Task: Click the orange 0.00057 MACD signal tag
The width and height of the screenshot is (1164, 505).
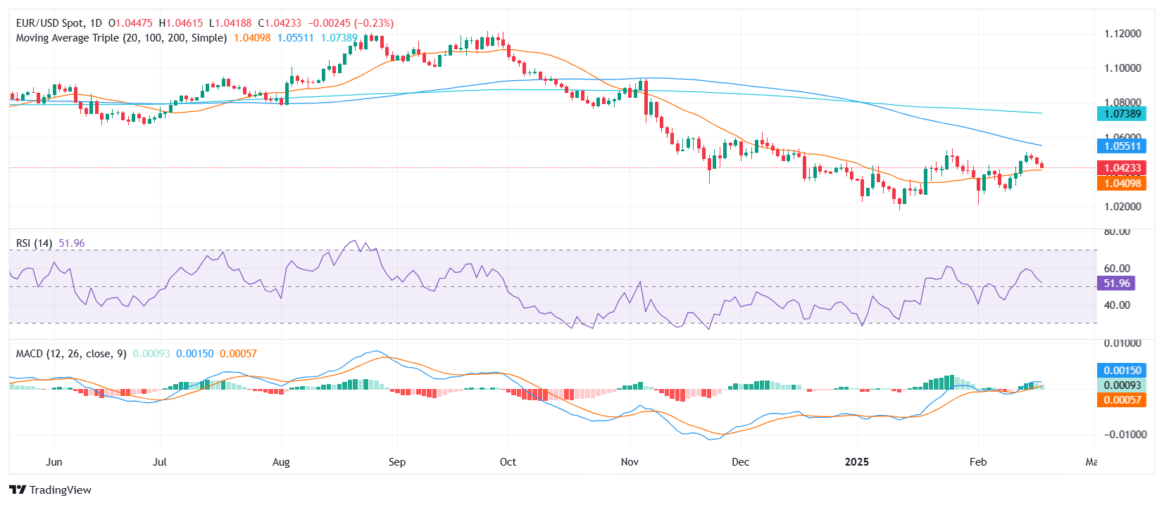Action: coord(1122,400)
